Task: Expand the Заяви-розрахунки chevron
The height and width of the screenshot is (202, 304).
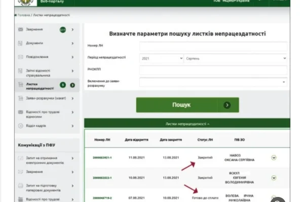Action: (x=72, y=98)
